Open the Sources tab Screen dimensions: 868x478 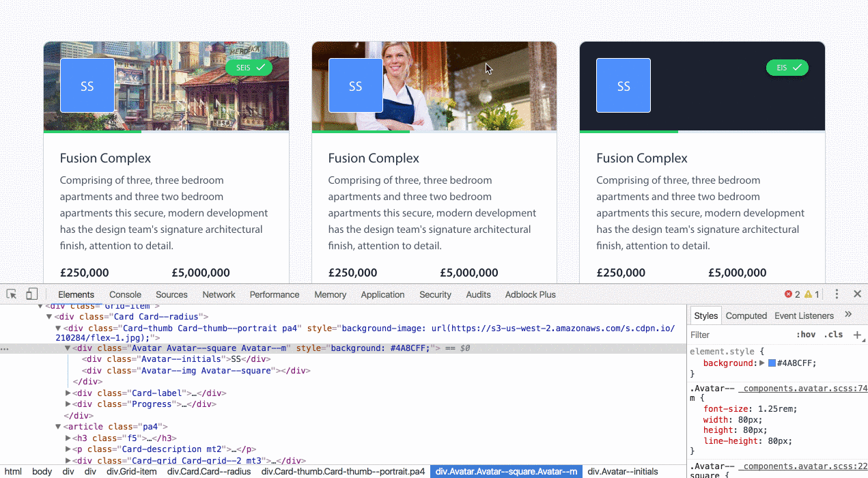tap(171, 294)
